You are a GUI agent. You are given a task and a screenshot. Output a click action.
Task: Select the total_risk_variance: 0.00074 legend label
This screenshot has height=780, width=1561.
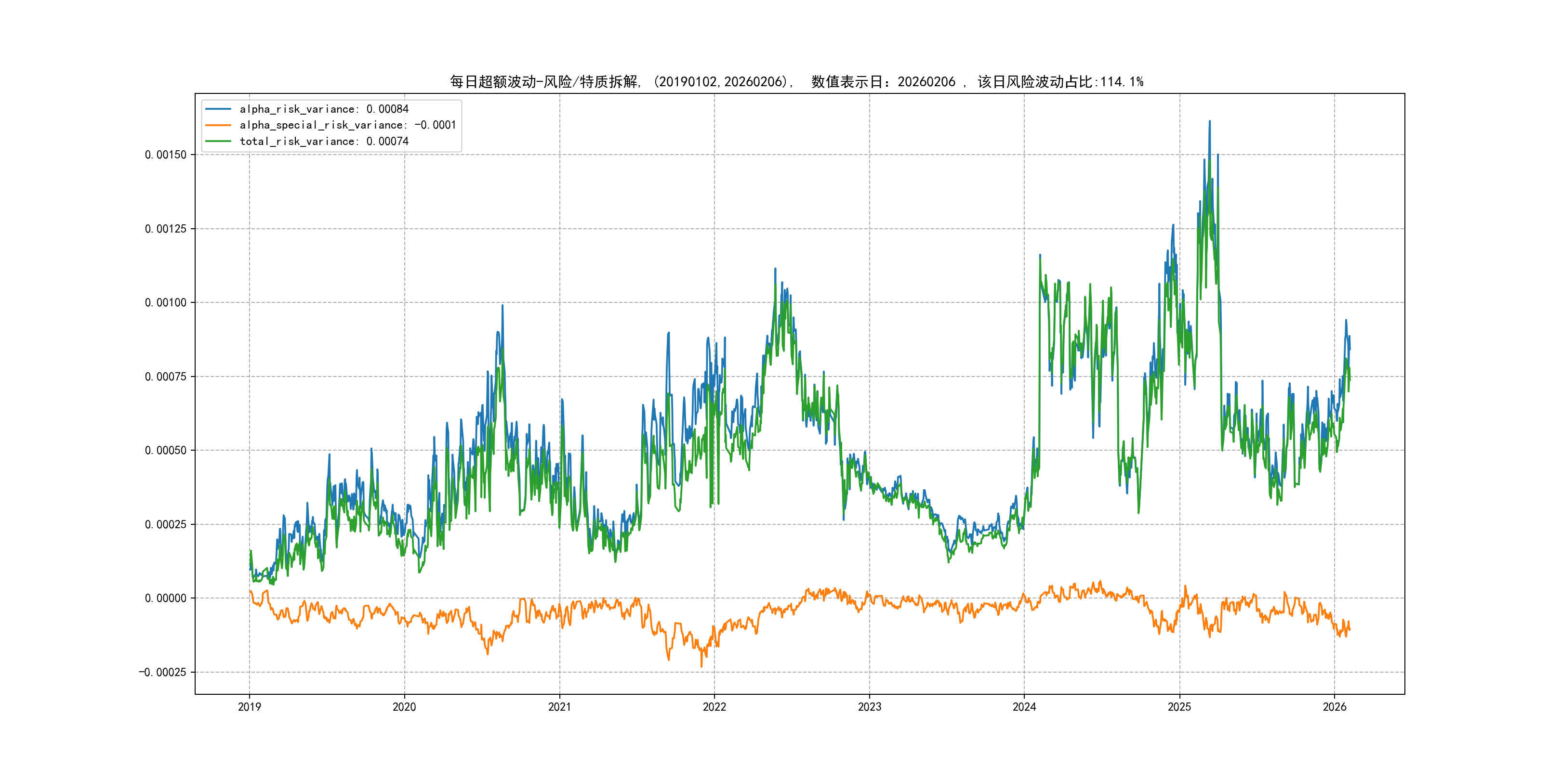[324, 141]
